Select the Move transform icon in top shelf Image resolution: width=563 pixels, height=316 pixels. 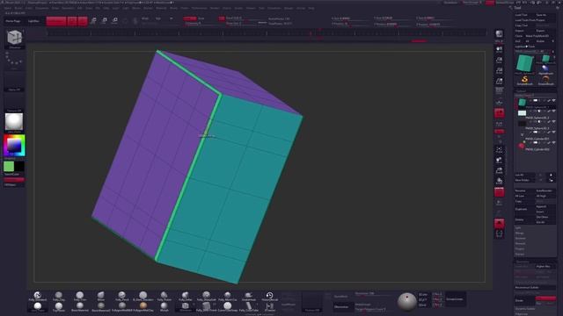pos(93,21)
